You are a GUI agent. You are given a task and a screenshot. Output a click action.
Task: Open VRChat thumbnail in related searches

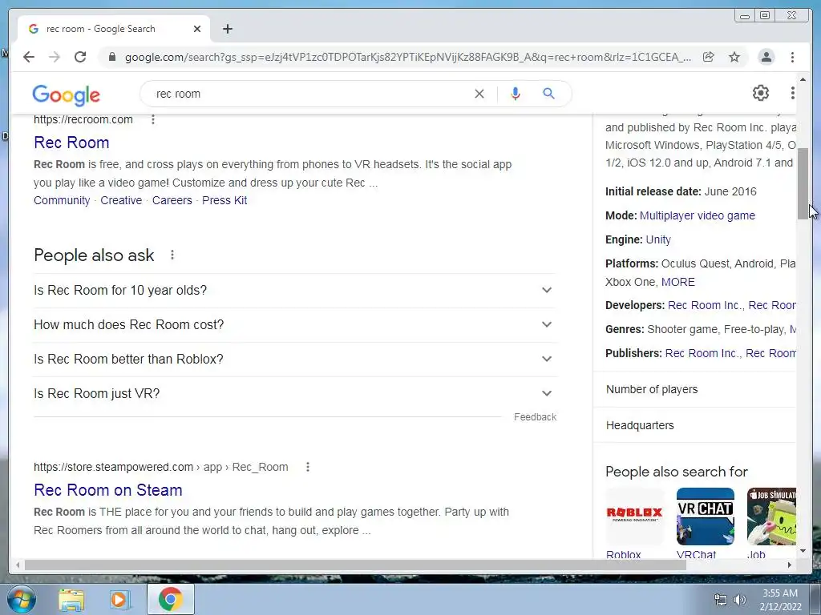click(706, 517)
